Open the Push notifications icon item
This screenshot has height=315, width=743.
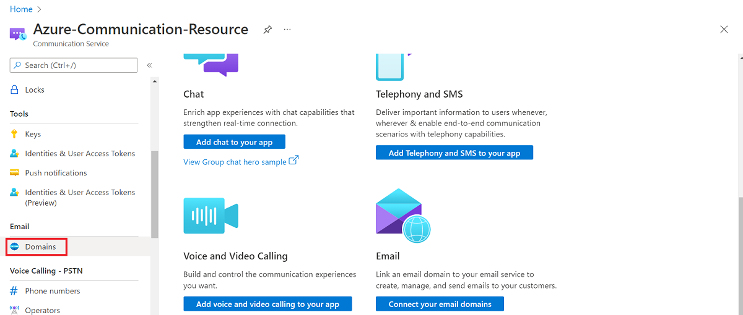coord(15,173)
